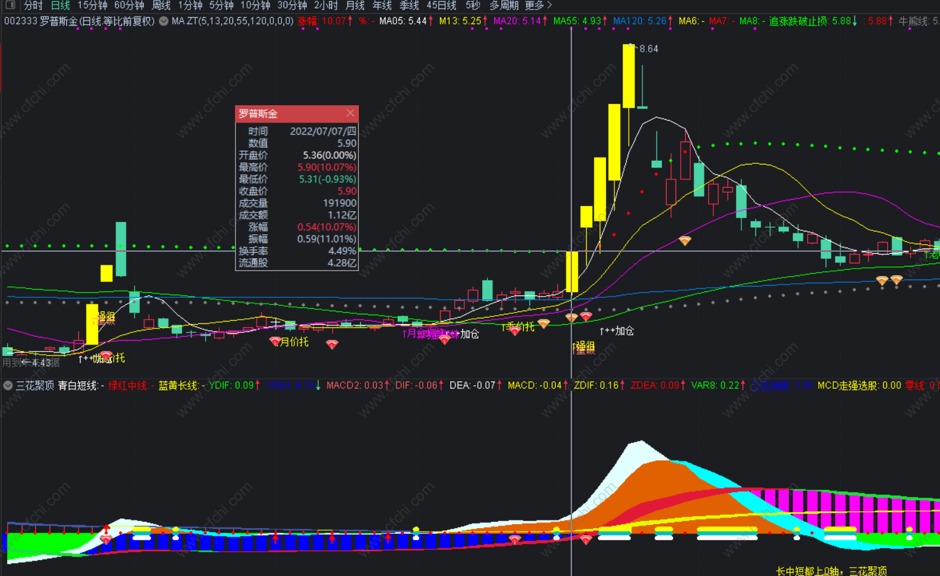Viewport: 940px width, 576px height.
Task: Click the M13: 5.25 readout
Action: [464, 21]
